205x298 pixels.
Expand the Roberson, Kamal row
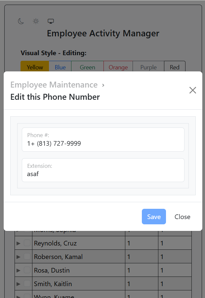(x=19, y=257)
